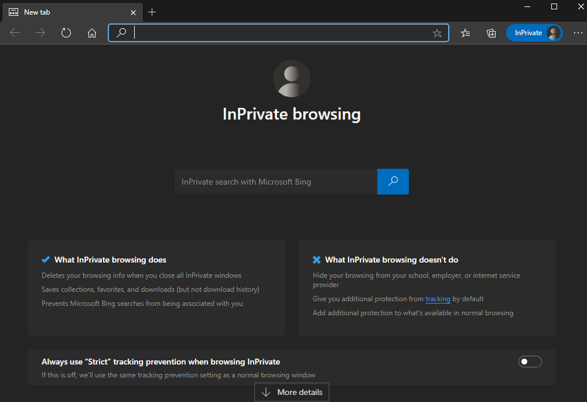This screenshot has width=587, height=402.
Task: Click the large InPrivate avatar image
Action: (292, 79)
